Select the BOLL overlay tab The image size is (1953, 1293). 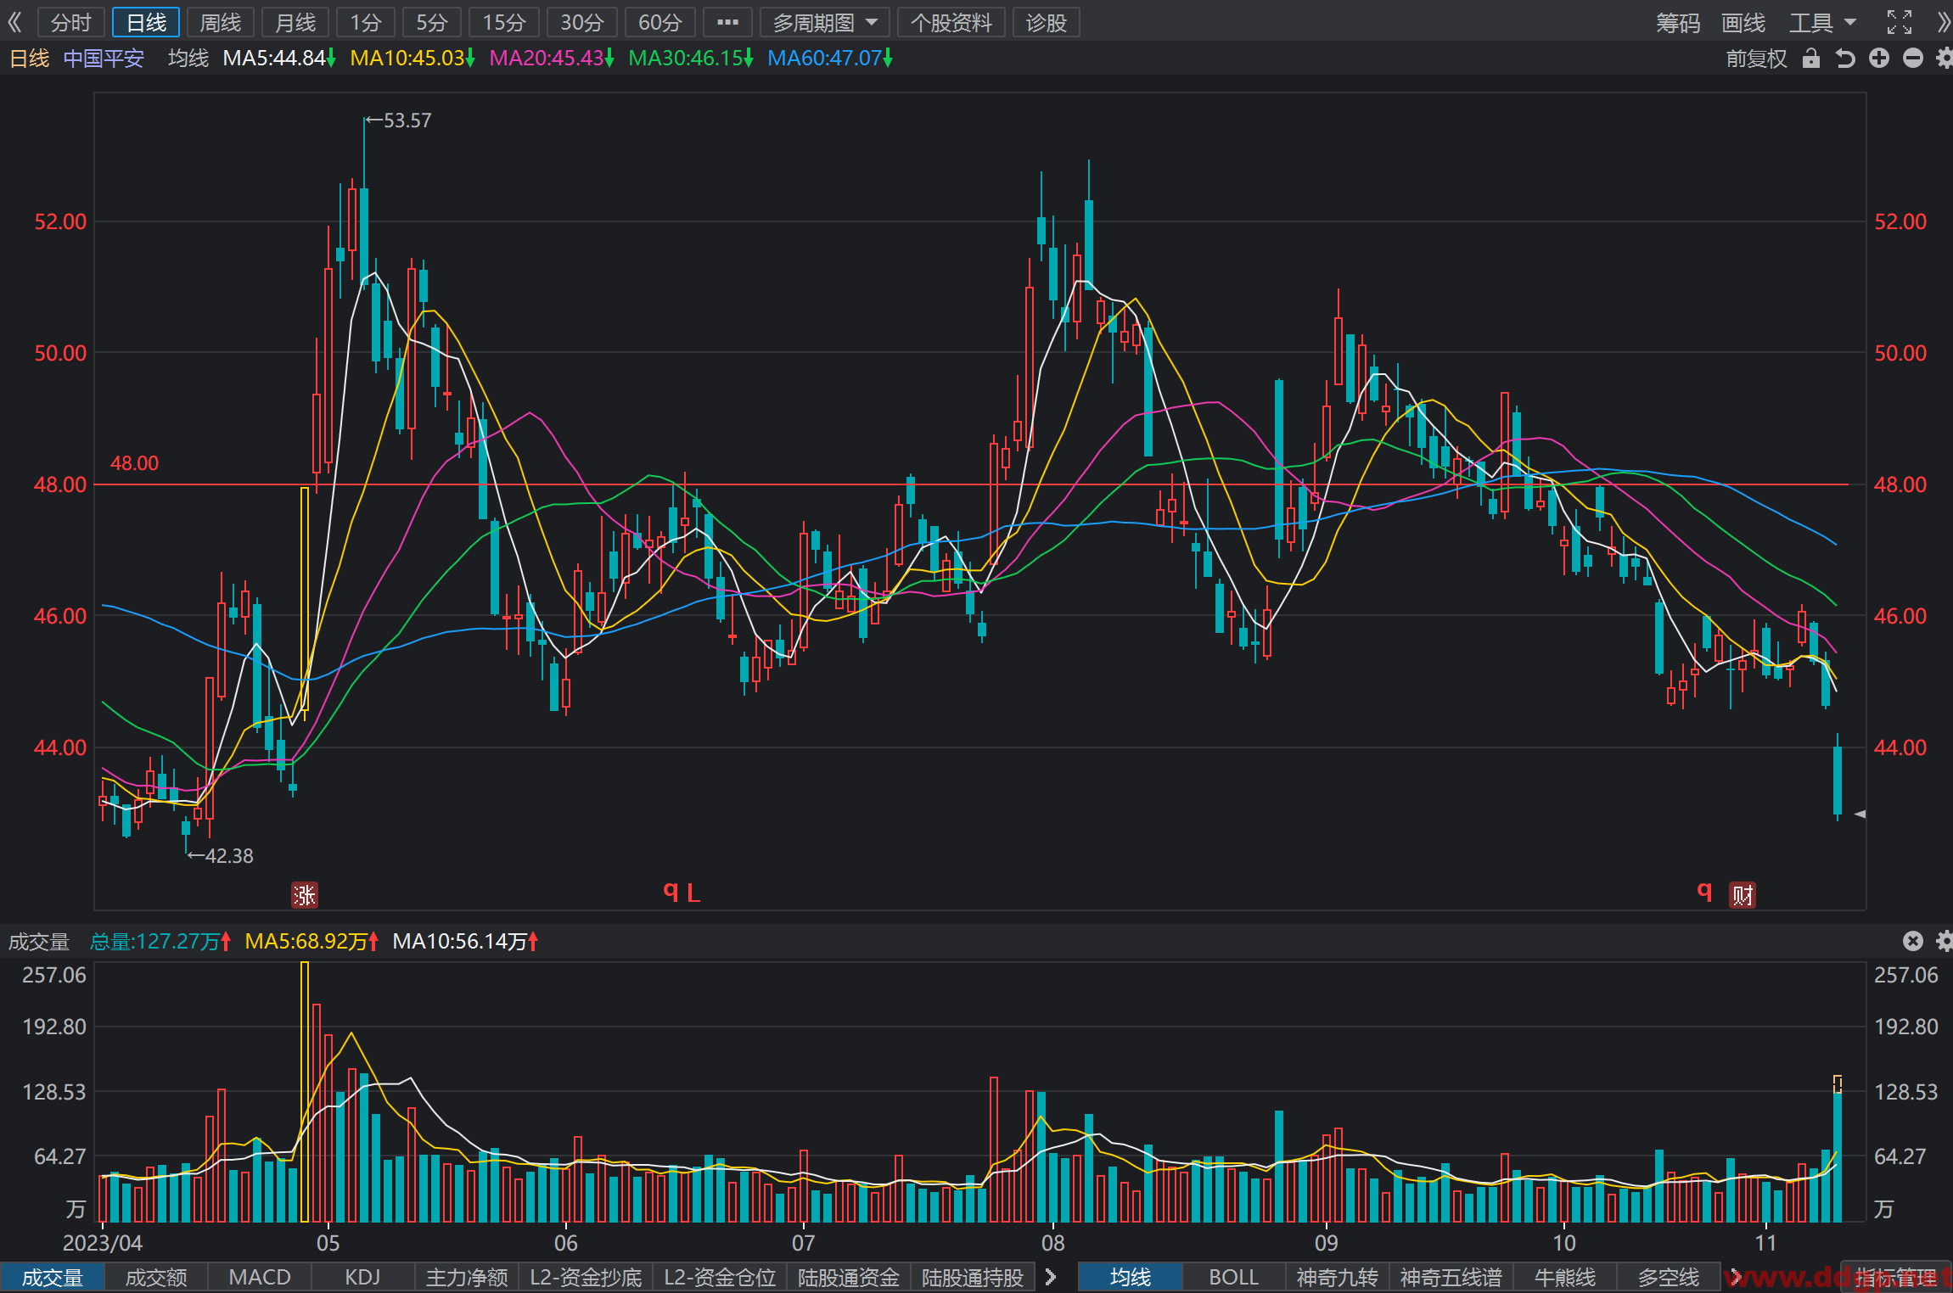pos(1233,1277)
